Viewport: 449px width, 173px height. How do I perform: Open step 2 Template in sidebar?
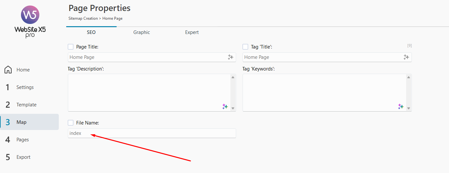tap(26, 105)
